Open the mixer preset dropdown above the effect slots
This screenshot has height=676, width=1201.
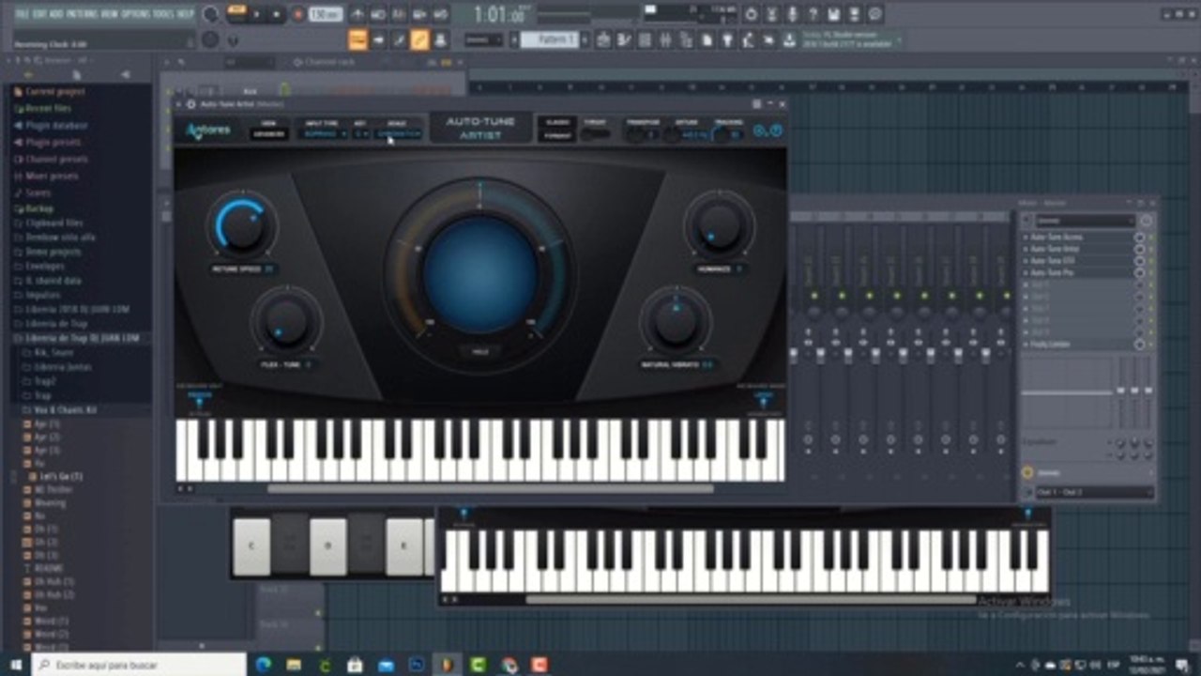1086,221
